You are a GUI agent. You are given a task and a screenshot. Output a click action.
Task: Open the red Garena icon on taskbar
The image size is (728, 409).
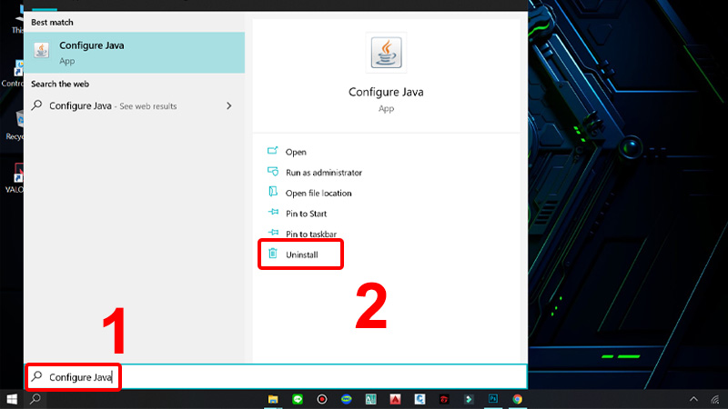(x=444, y=399)
